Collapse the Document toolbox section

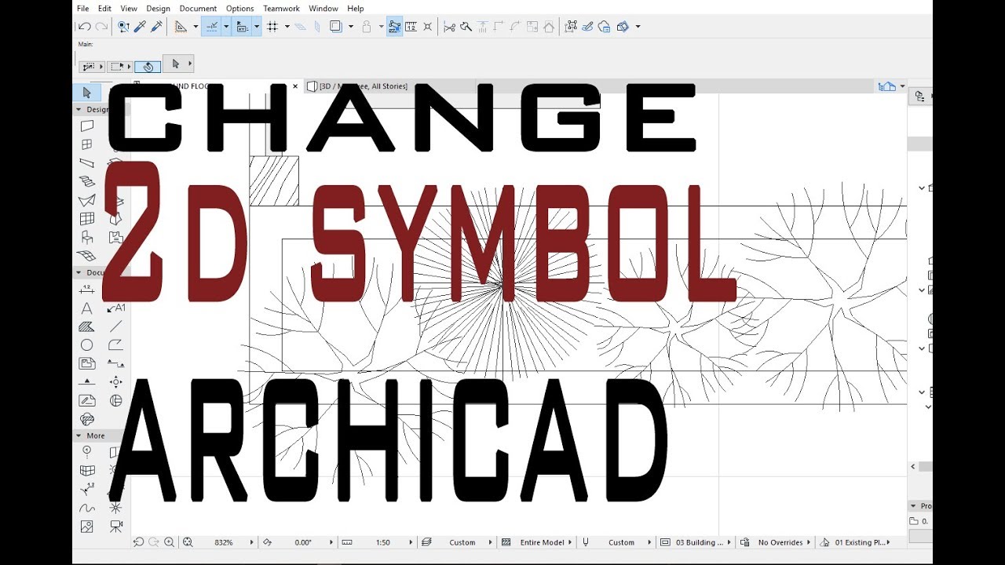click(x=79, y=273)
